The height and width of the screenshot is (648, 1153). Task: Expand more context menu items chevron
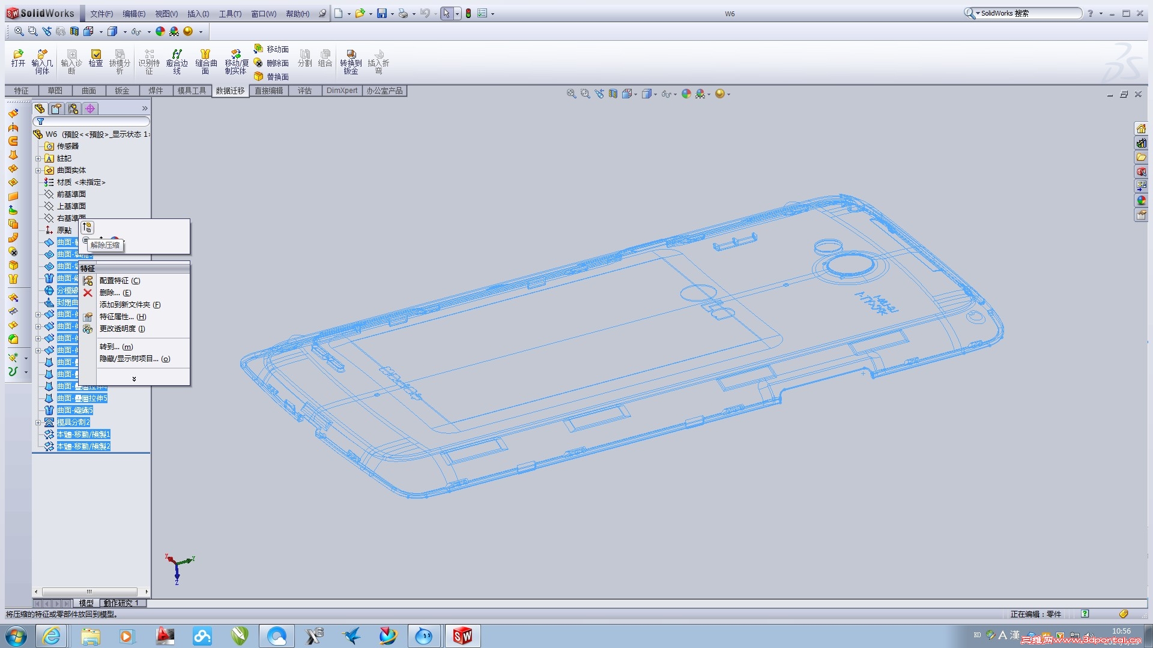(x=134, y=379)
